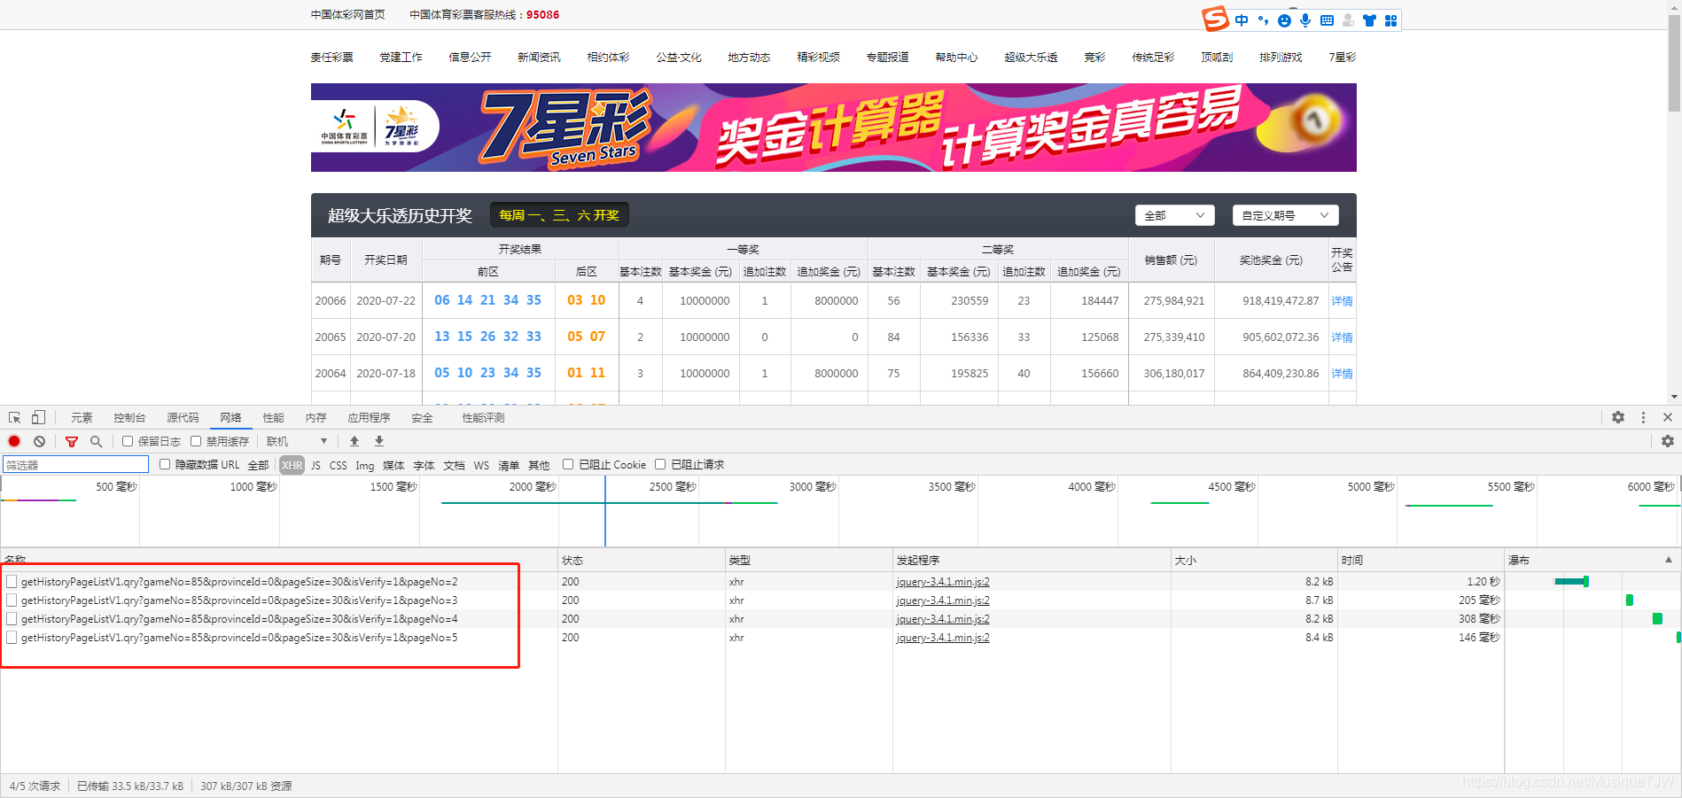Switch to the 控制台 DevTools tab
1682x798 pixels.
tap(129, 418)
